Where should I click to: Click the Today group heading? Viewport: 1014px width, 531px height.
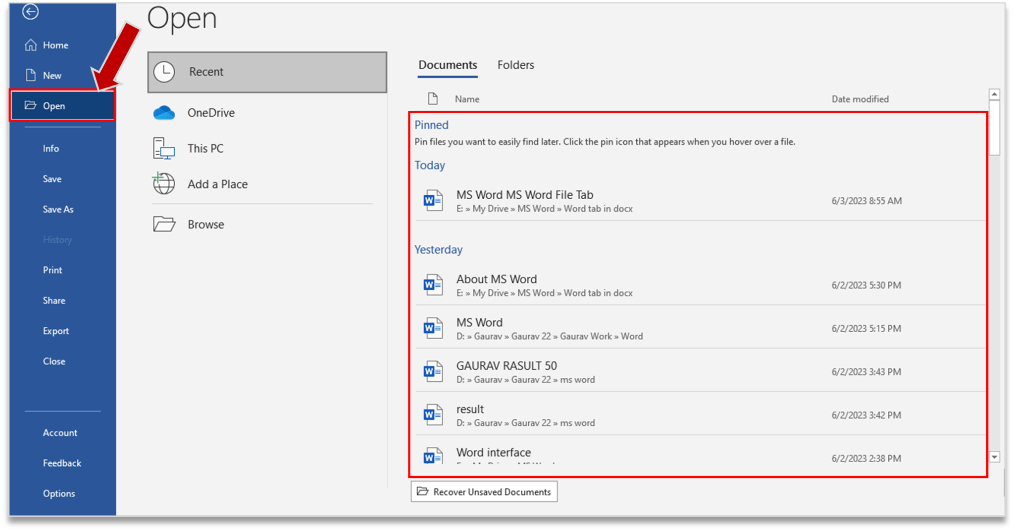coord(429,165)
